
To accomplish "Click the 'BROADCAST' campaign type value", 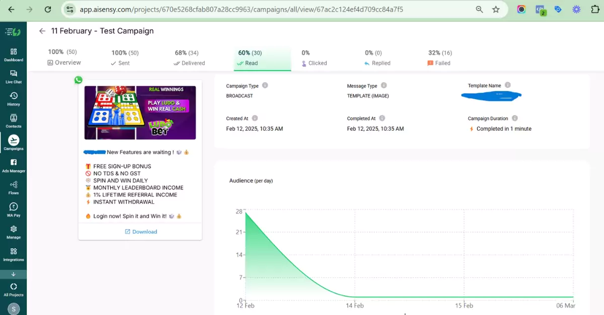I will [x=240, y=96].
